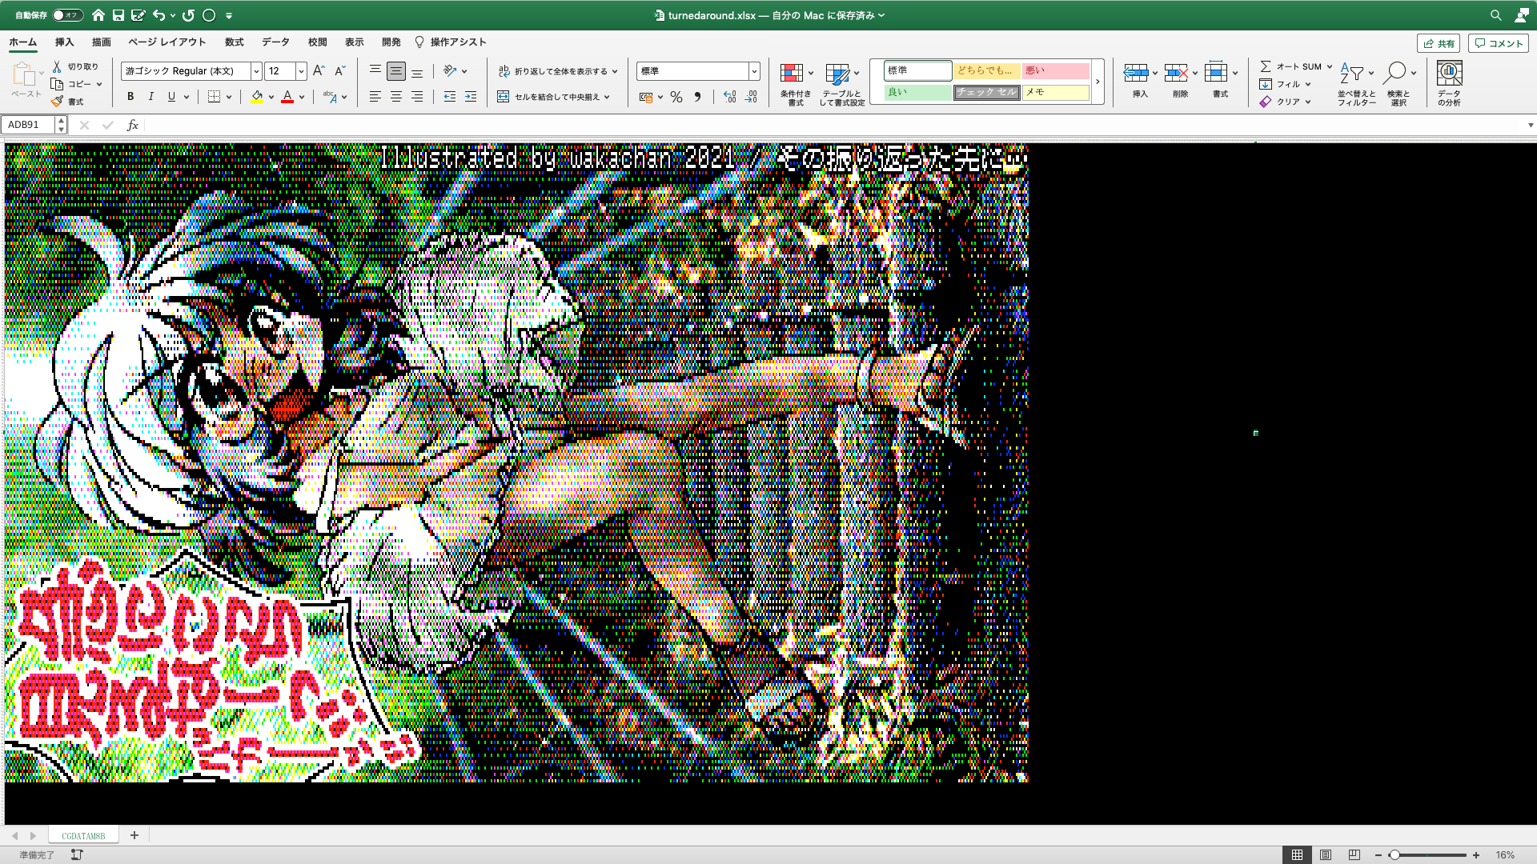Image resolution: width=1537 pixels, height=864 pixels.
Task: Toggle the AutoSave switch
Action: [67, 15]
